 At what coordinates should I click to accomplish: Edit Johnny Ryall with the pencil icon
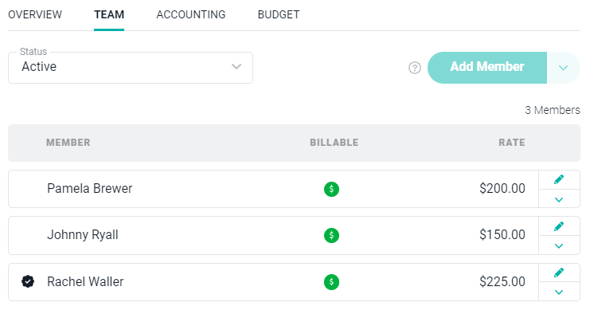559,226
